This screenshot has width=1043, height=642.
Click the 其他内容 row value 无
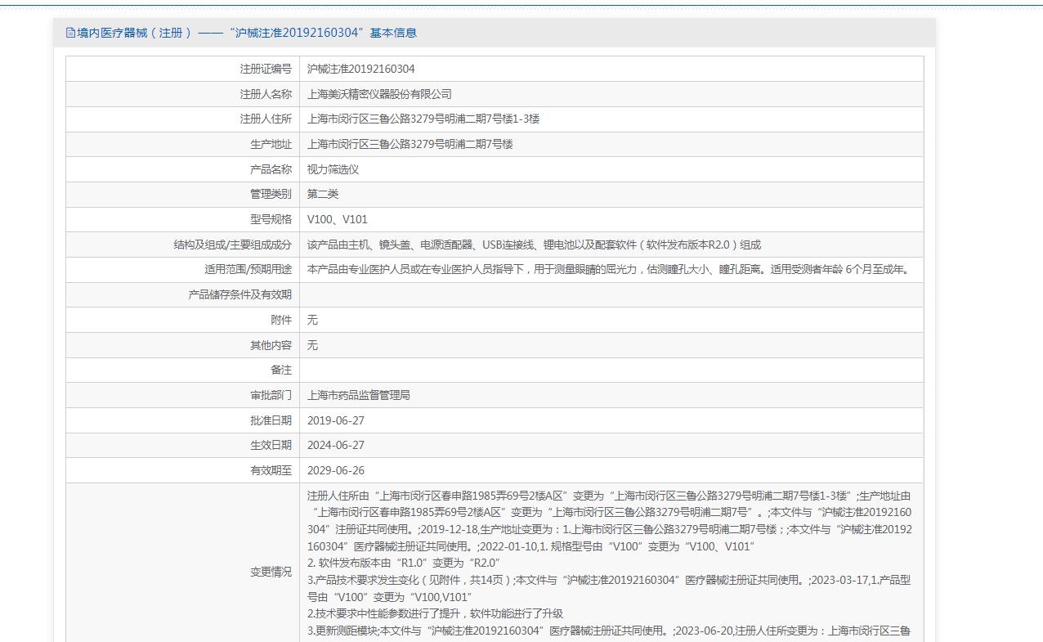[x=312, y=345]
